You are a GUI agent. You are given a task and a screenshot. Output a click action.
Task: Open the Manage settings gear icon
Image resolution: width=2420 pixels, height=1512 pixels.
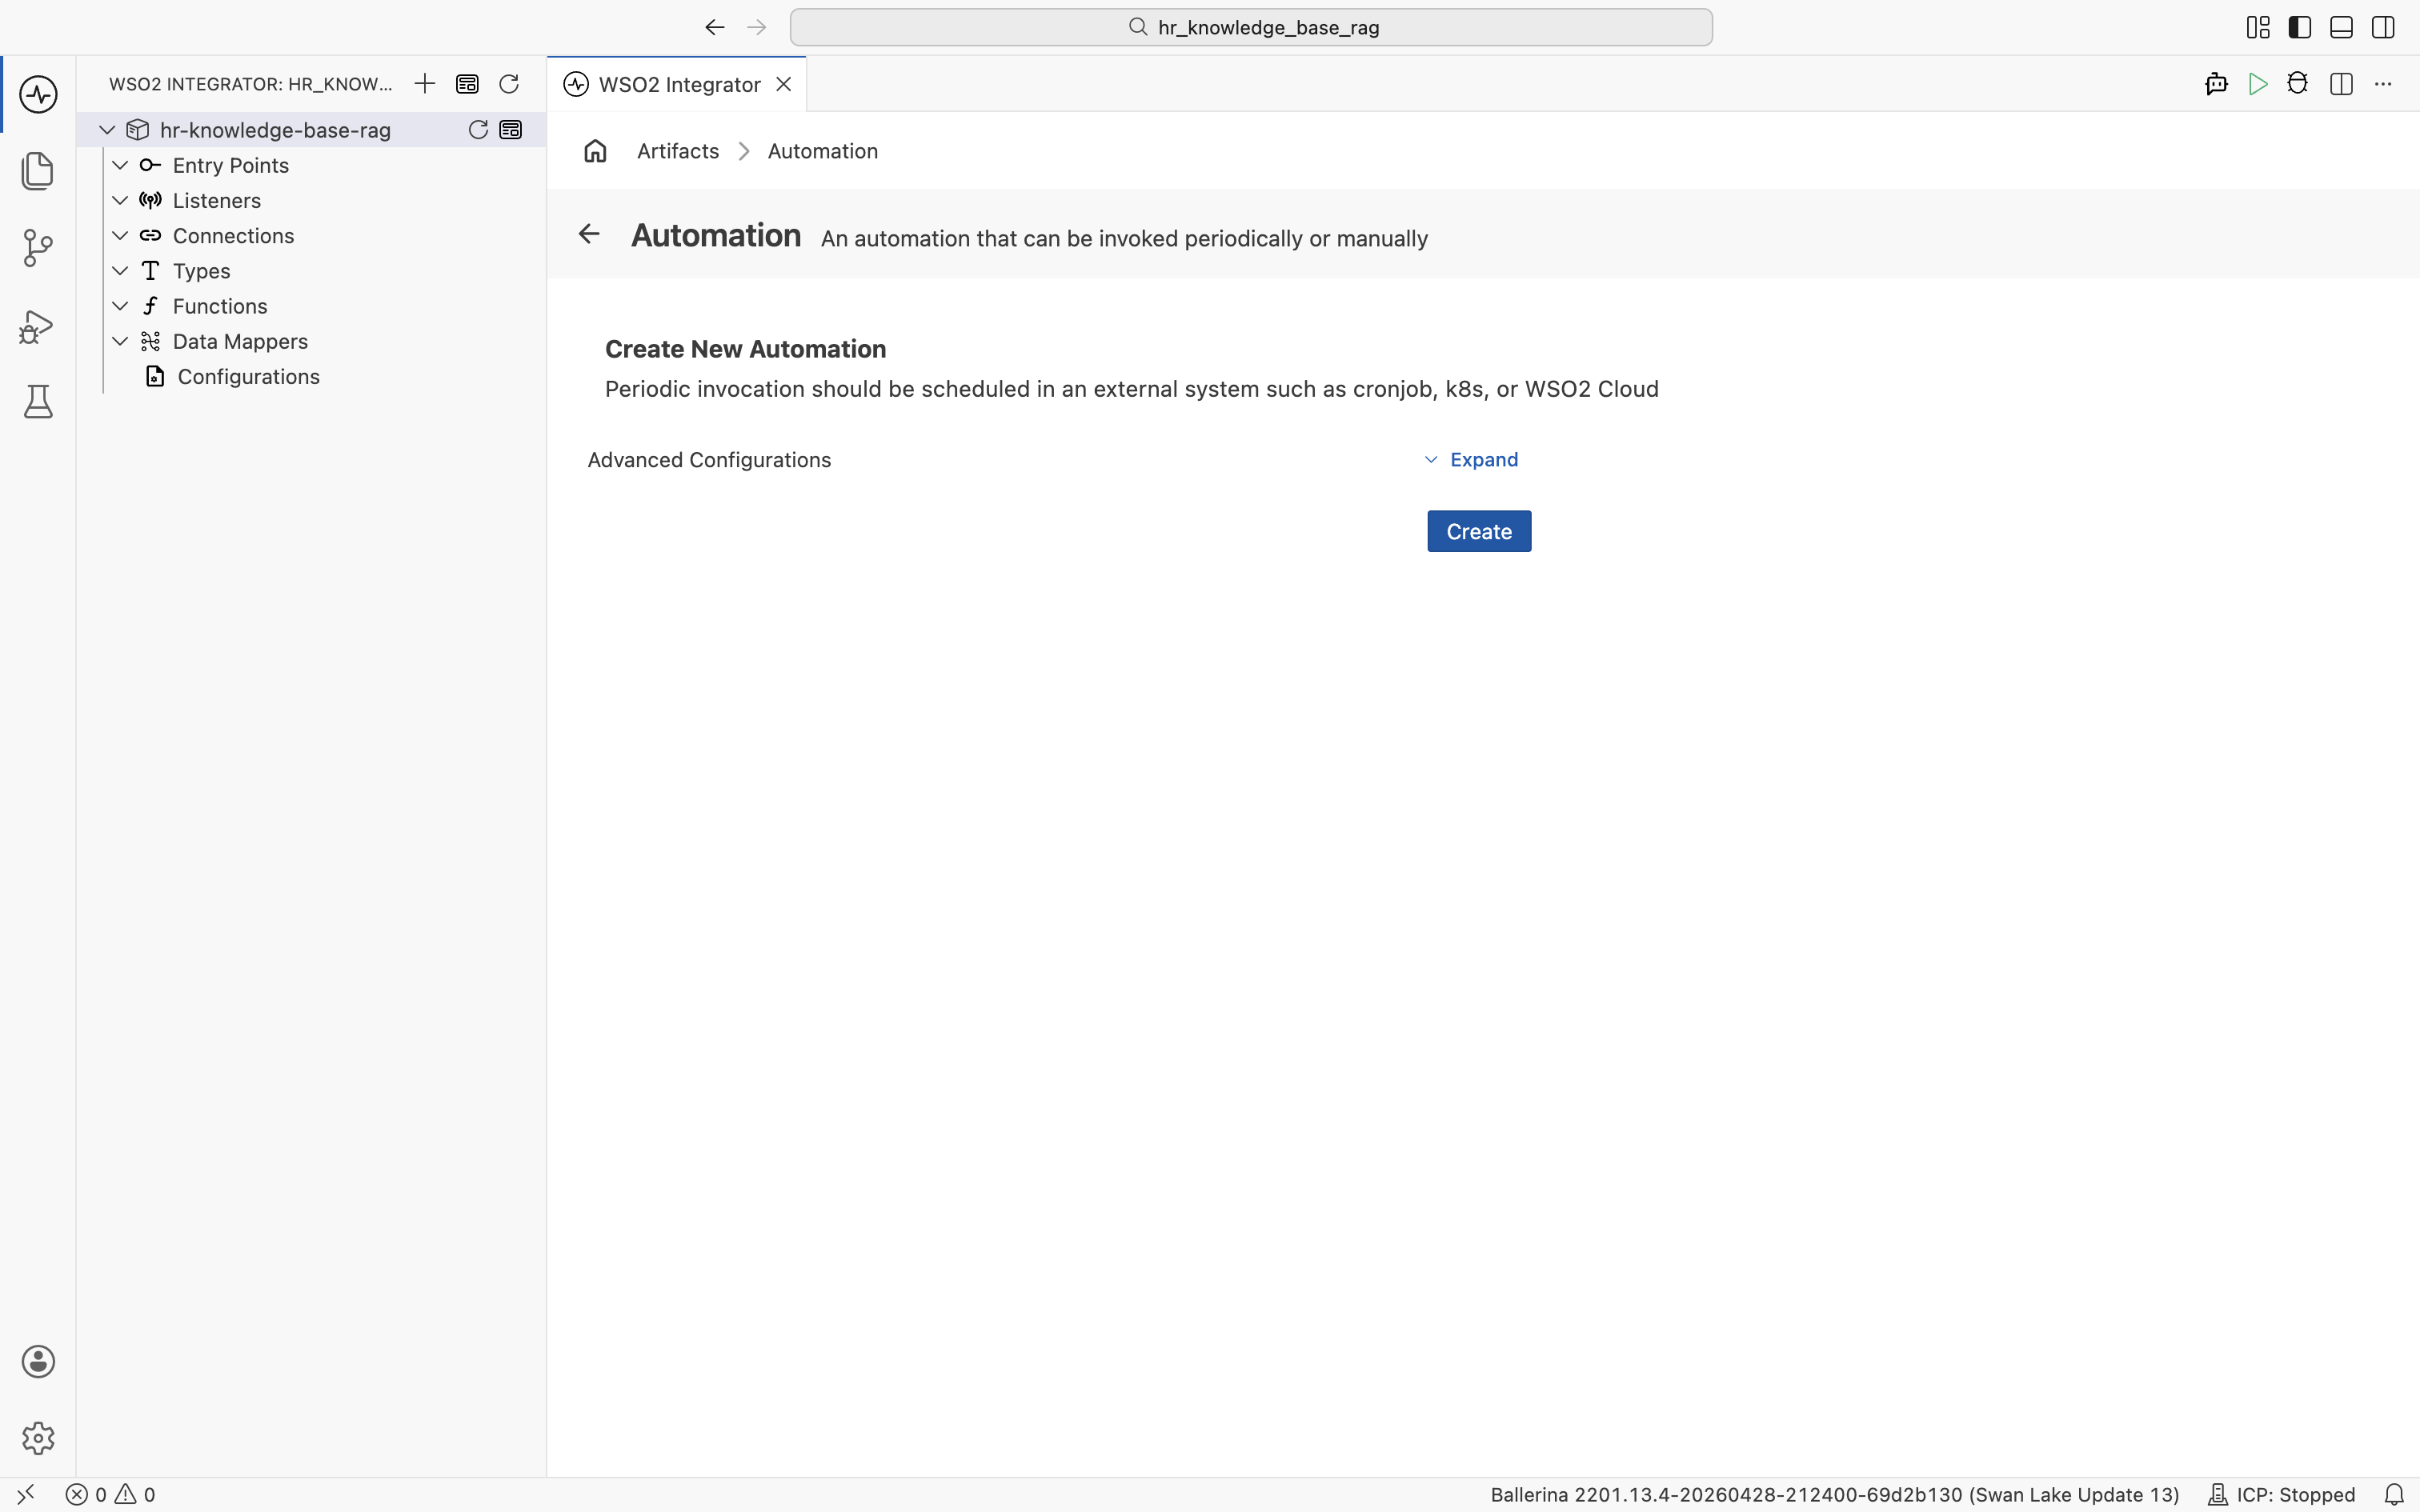[x=38, y=1438]
